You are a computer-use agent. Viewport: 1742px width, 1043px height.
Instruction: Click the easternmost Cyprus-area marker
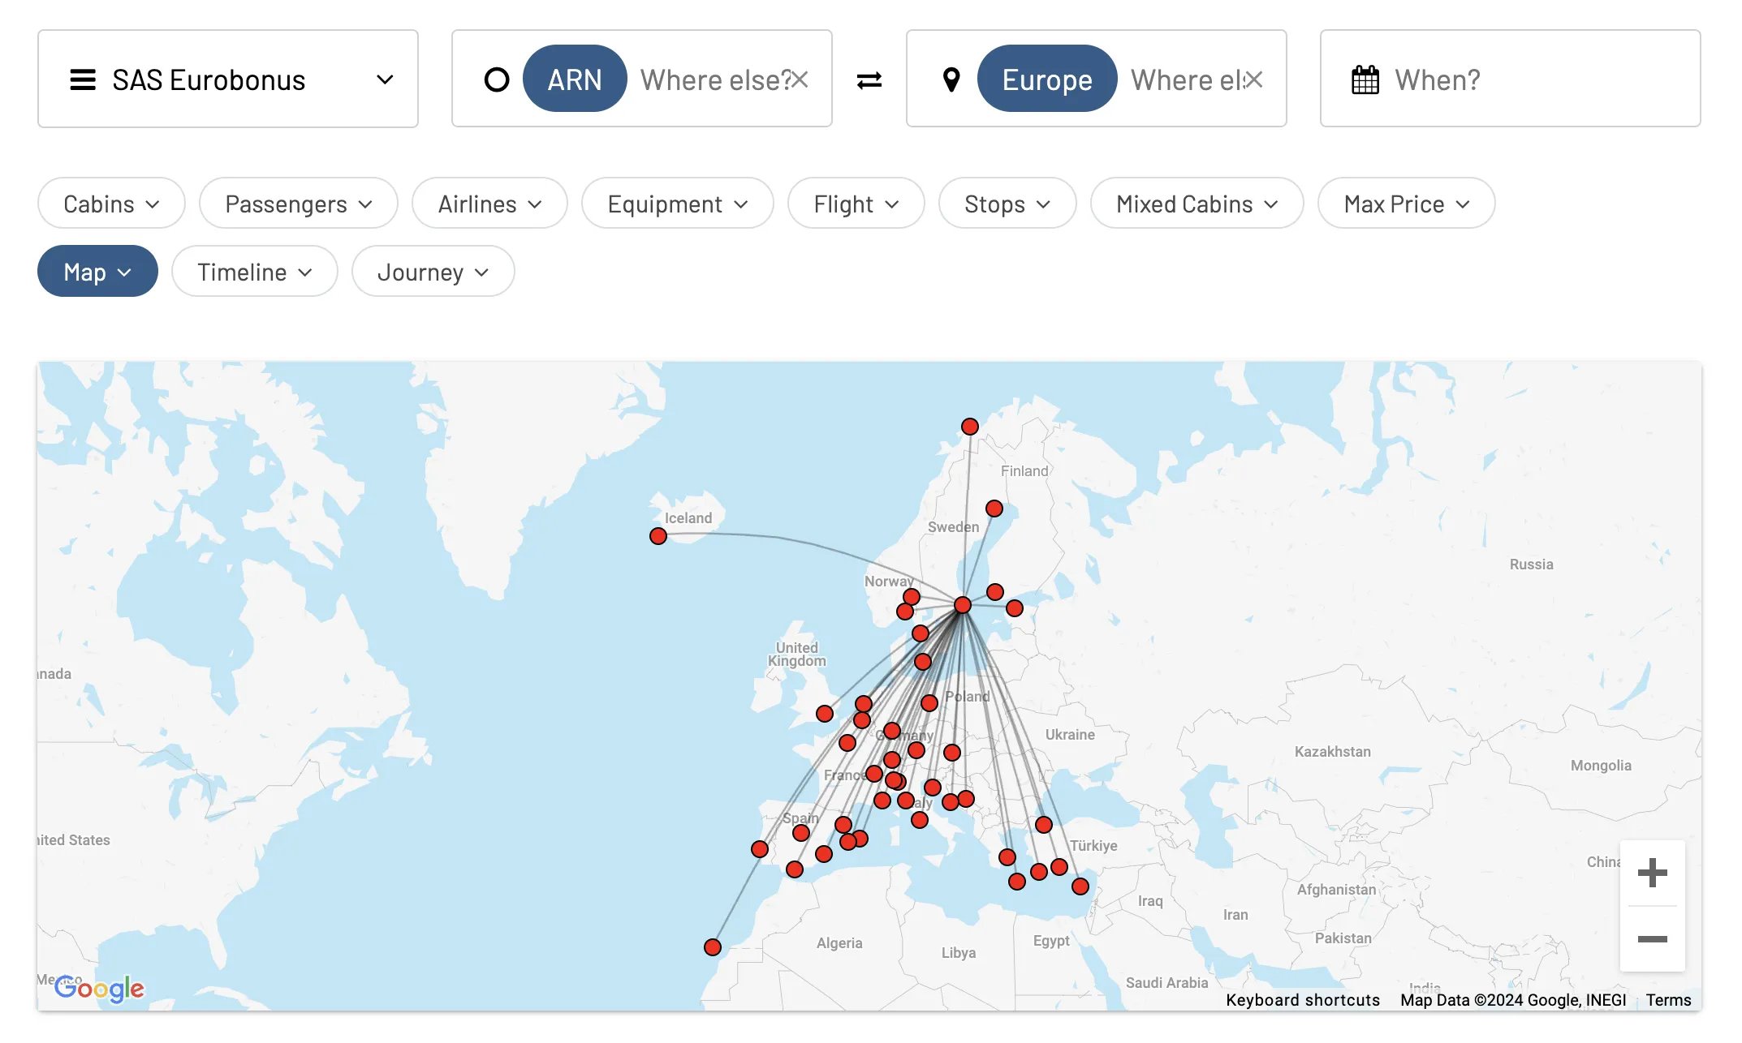(1080, 886)
